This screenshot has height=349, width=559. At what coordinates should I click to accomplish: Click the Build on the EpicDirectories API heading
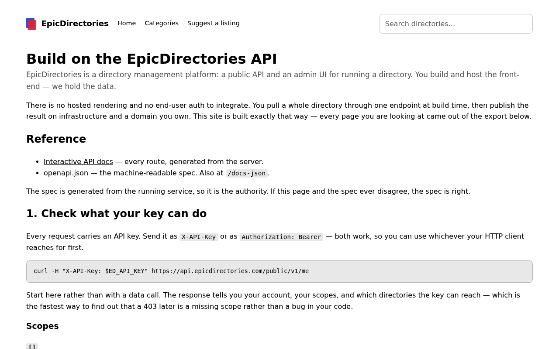152,59
